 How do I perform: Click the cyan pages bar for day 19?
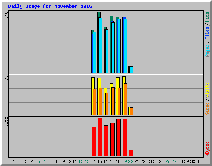(125, 46)
